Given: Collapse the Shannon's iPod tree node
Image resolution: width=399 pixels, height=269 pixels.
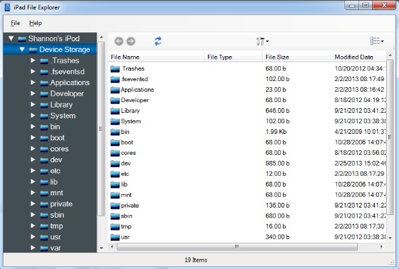Looking at the screenshot, I should (x=11, y=39).
